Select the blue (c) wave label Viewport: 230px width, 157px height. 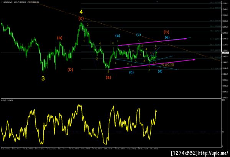(138, 35)
